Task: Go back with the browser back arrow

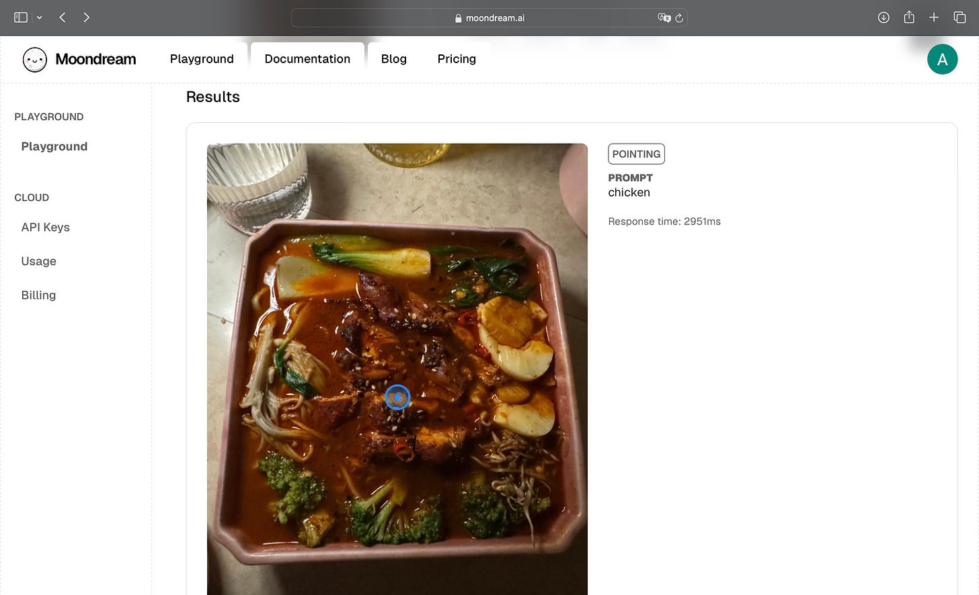Action: coord(63,17)
